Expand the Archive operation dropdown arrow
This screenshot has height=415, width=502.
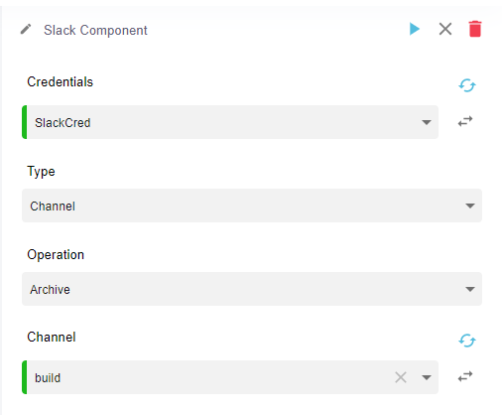[470, 289]
